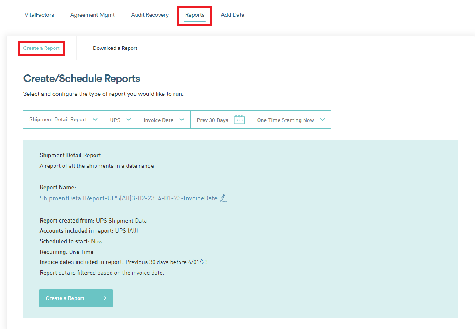Go to Agreement Mgmt section

tap(92, 14)
